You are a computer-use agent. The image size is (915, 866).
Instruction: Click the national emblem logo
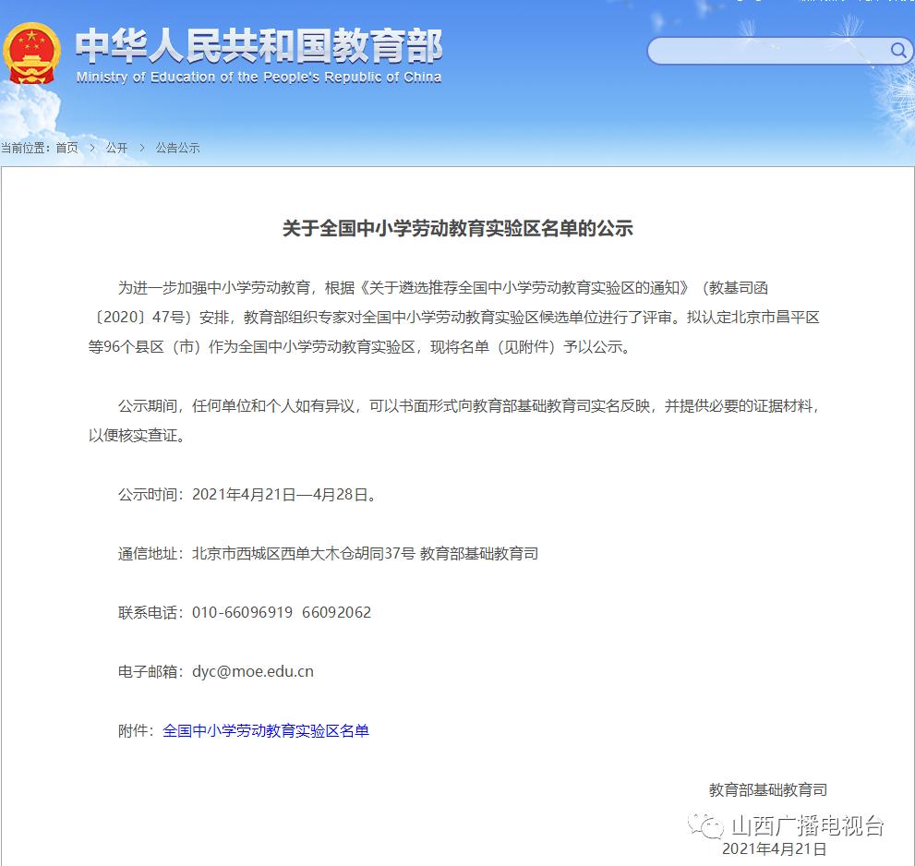(x=34, y=53)
